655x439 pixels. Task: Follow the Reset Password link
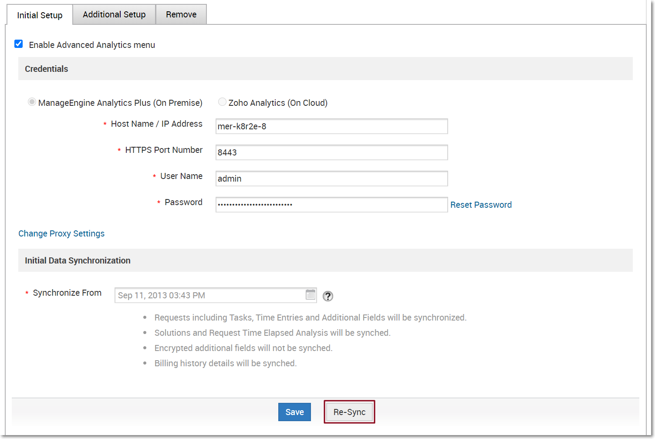481,205
